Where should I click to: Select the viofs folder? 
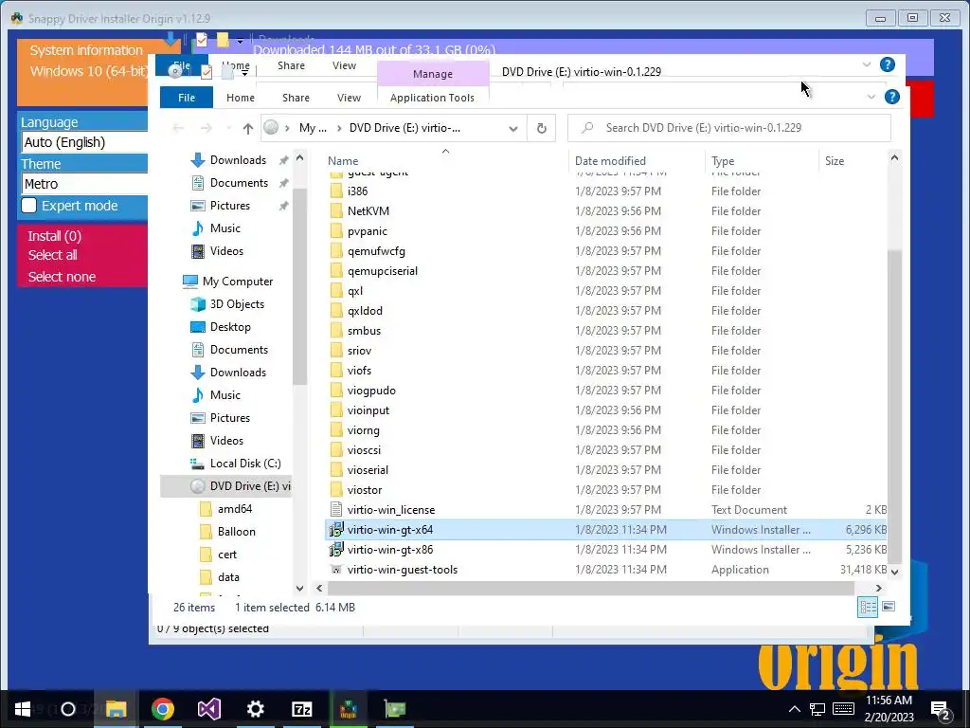(359, 371)
